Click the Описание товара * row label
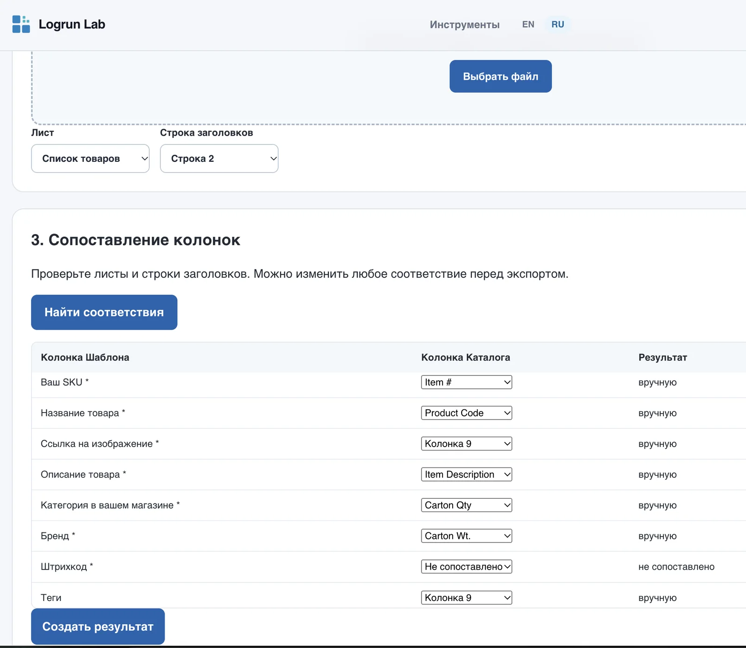 [83, 475]
